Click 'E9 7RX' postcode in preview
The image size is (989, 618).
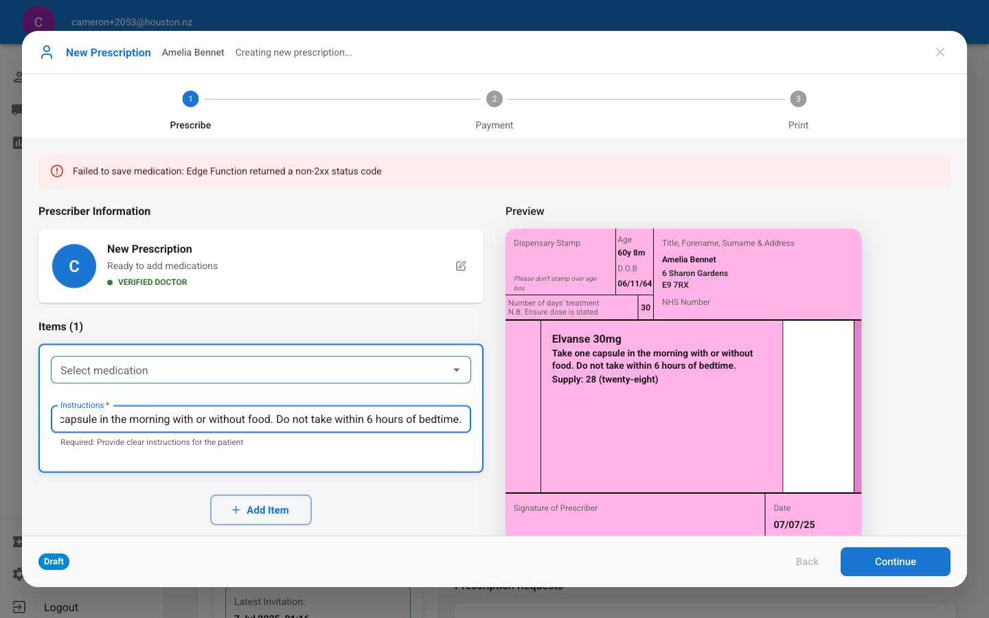[x=675, y=285]
